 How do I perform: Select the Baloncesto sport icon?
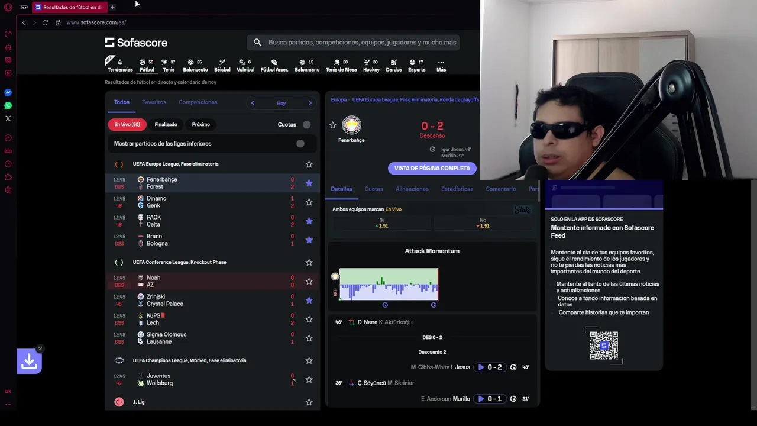[x=195, y=65]
